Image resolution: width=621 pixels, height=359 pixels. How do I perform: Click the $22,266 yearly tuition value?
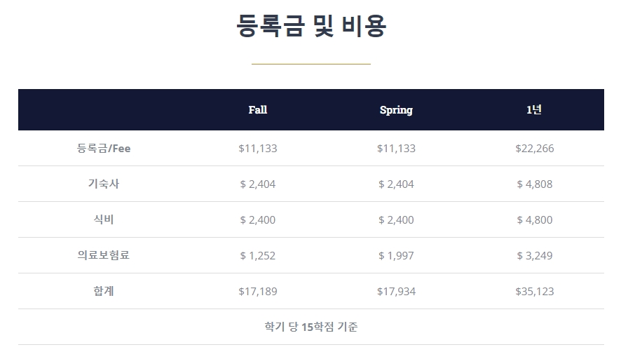tap(535, 148)
